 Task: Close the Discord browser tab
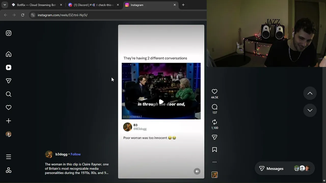(x=118, y=5)
